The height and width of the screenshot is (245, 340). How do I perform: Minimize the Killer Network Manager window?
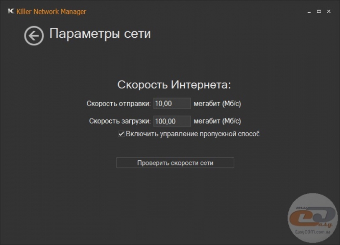coord(309,12)
